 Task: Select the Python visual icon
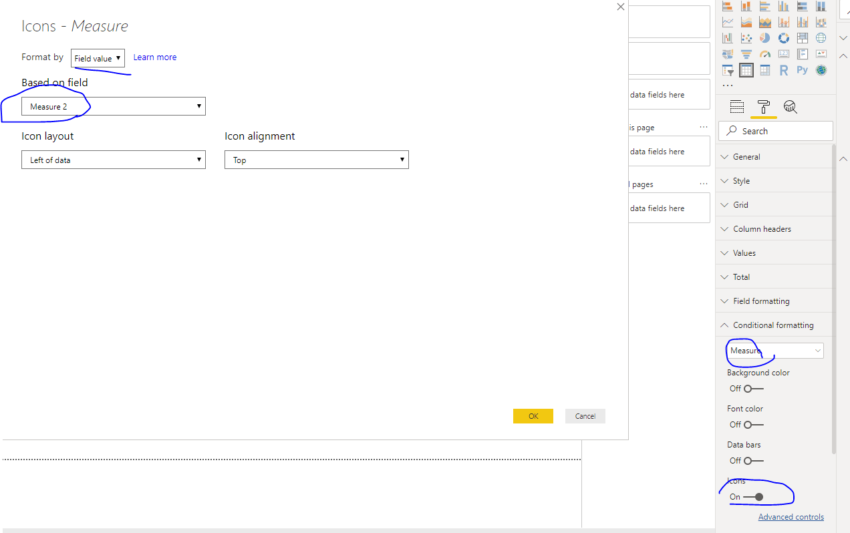coord(803,70)
